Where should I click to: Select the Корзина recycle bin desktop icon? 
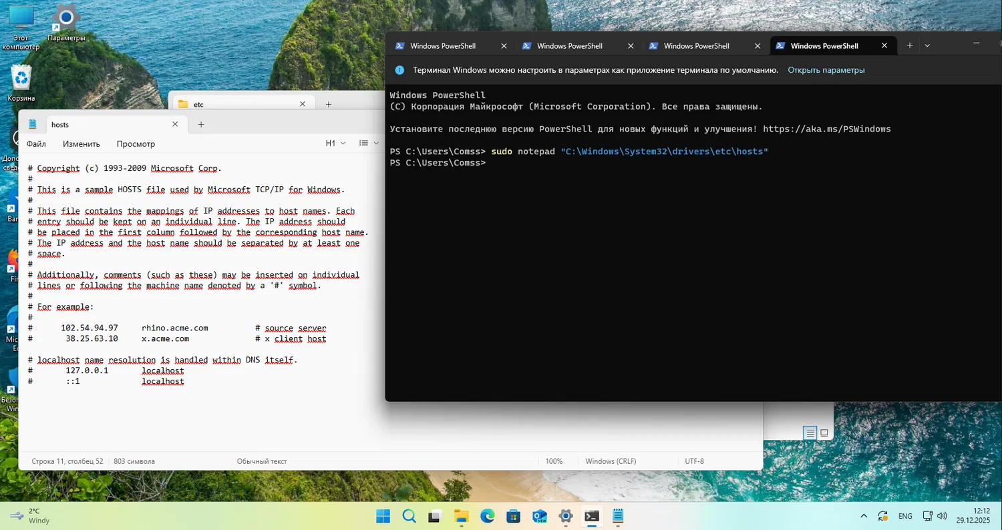pos(21,83)
